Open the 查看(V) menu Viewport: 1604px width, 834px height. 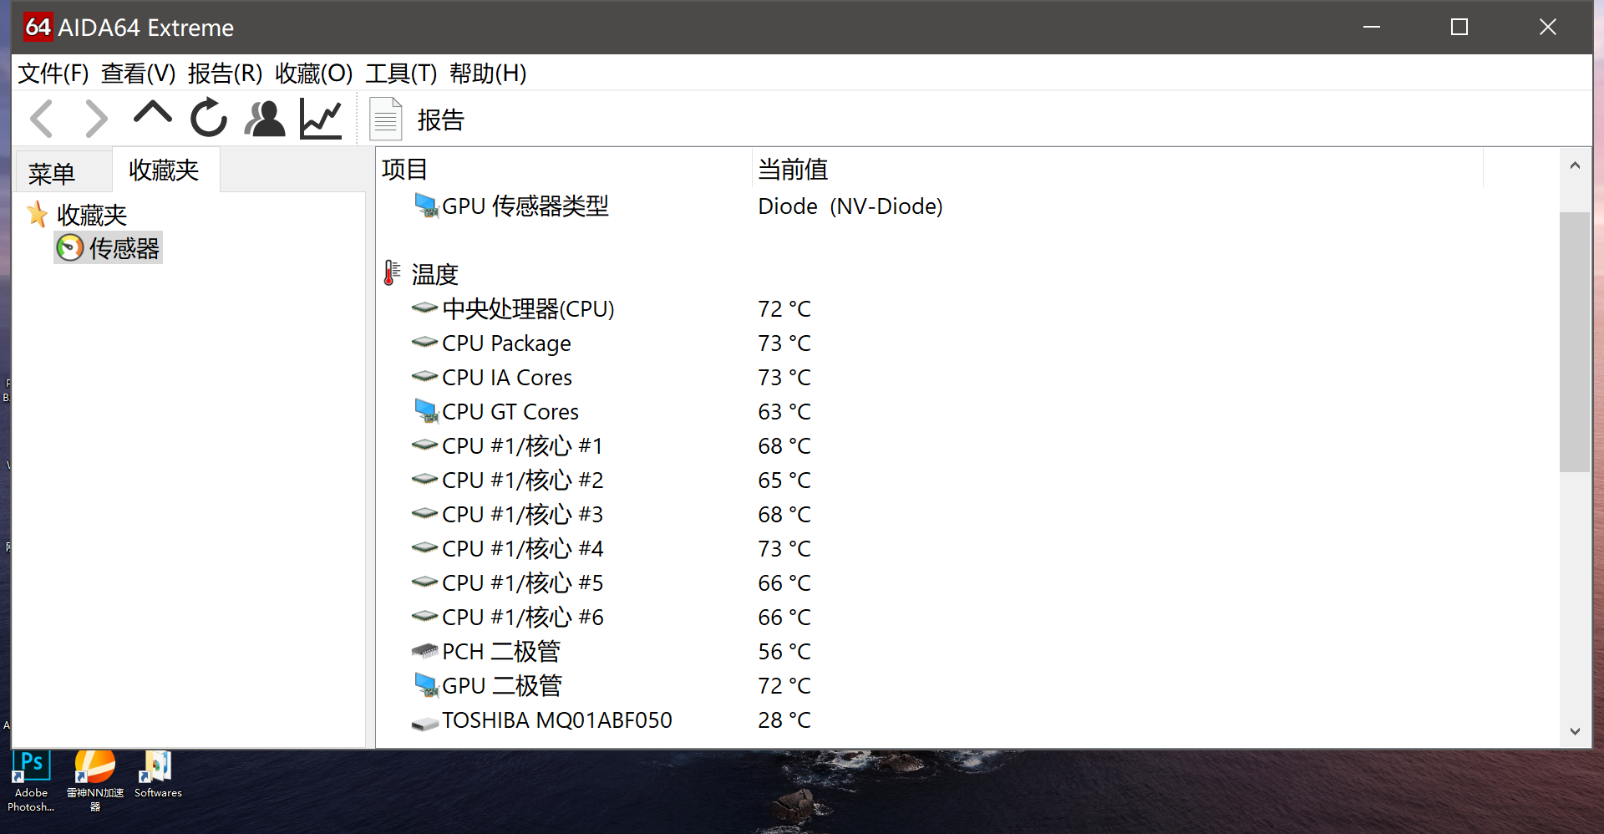pos(139,74)
